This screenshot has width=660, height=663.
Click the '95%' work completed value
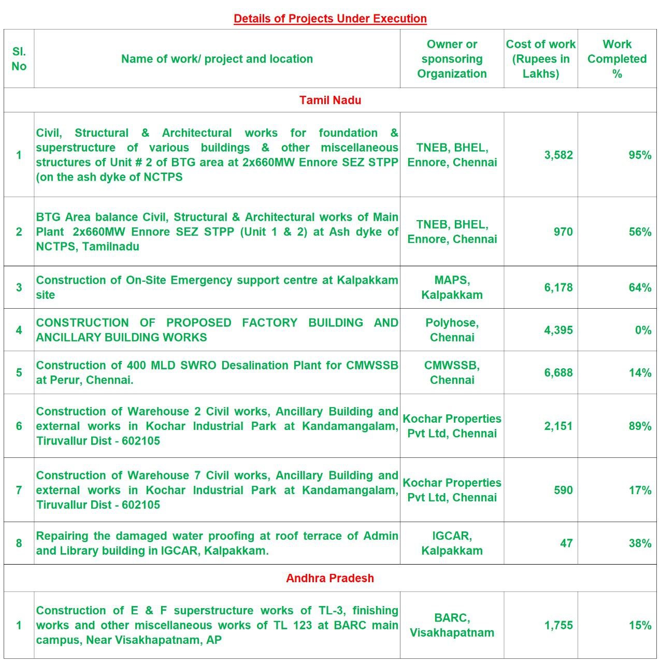[640, 155]
